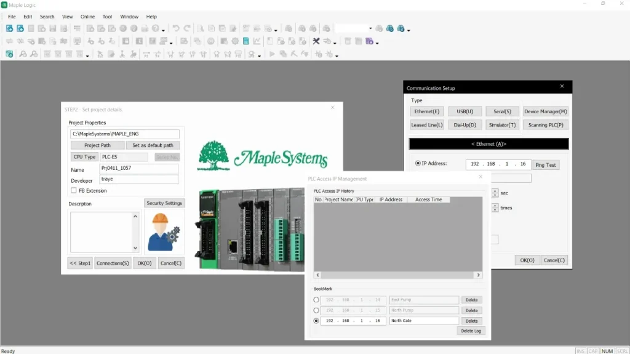Click the teal calculator-style icon in the second toolbar row
The height and width of the screenshot is (354, 630).
(246, 41)
